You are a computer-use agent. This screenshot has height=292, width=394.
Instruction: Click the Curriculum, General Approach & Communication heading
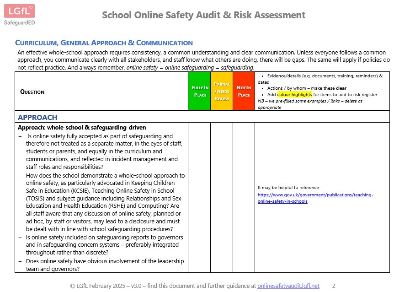tap(104, 43)
